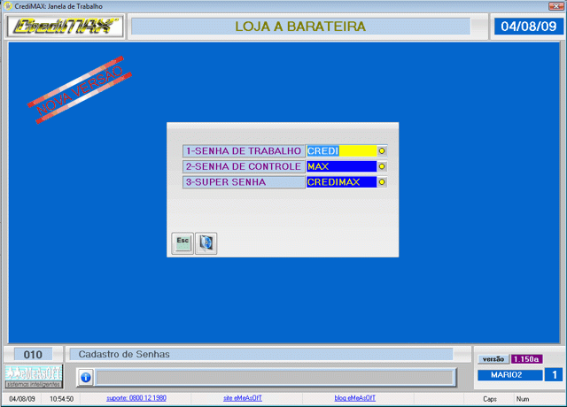This screenshot has height=407, width=567.
Task: Select the Super Senha input field
Action: (341, 182)
